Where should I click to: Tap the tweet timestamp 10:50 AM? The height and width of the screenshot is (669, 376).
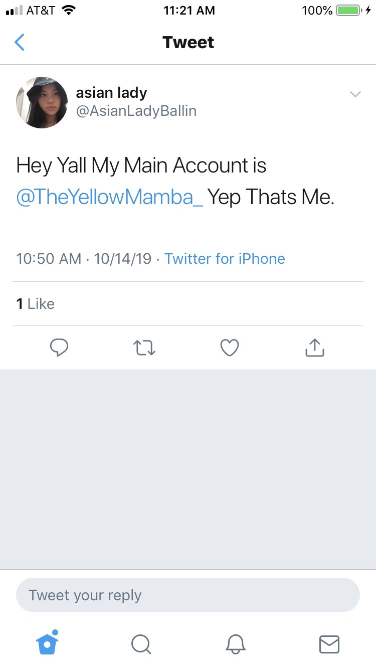point(49,259)
